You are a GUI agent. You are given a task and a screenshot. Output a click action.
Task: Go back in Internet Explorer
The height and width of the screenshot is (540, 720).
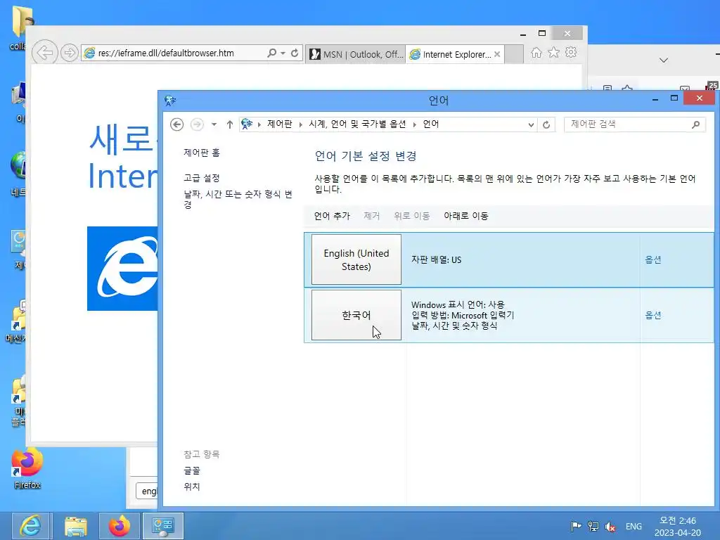click(x=44, y=53)
